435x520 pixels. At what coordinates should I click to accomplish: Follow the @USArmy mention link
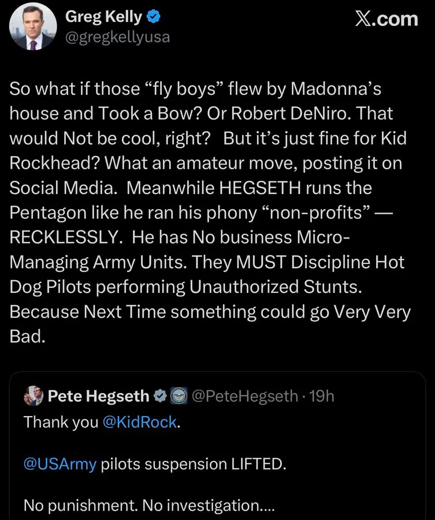[60, 464]
